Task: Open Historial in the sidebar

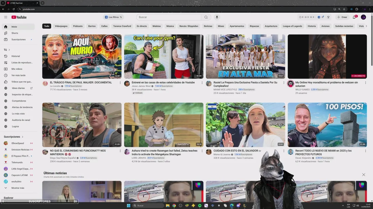Action: coord(18,56)
